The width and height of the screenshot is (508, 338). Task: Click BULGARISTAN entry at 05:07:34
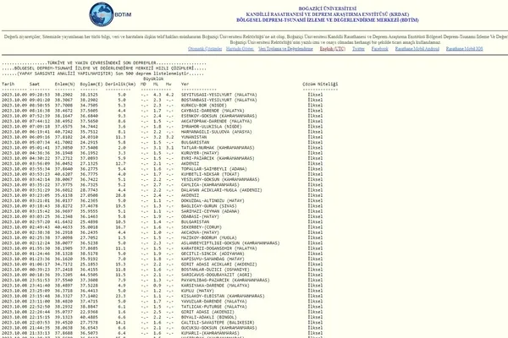(195, 142)
